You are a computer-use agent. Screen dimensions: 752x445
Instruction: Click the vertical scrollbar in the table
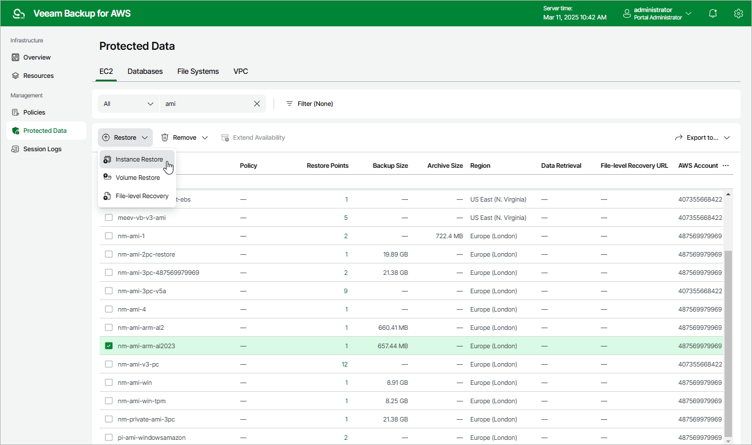728,344
